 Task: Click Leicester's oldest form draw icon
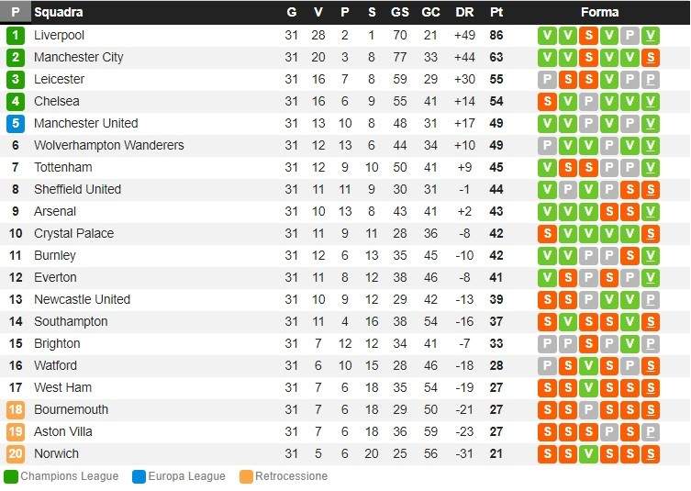[547, 79]
